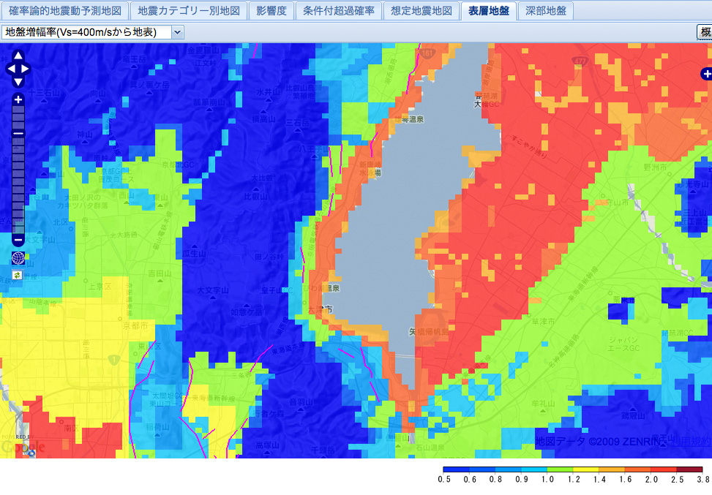The height and width of the screenshot is (495, 712).
Task: Click the green refresh arrows icon
Action: point(18,275)
